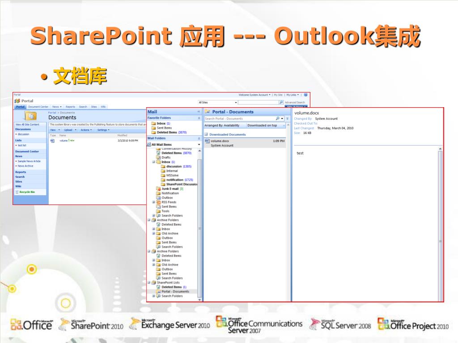Click the SharePoint help question mark icon

[x=305, y=95]
